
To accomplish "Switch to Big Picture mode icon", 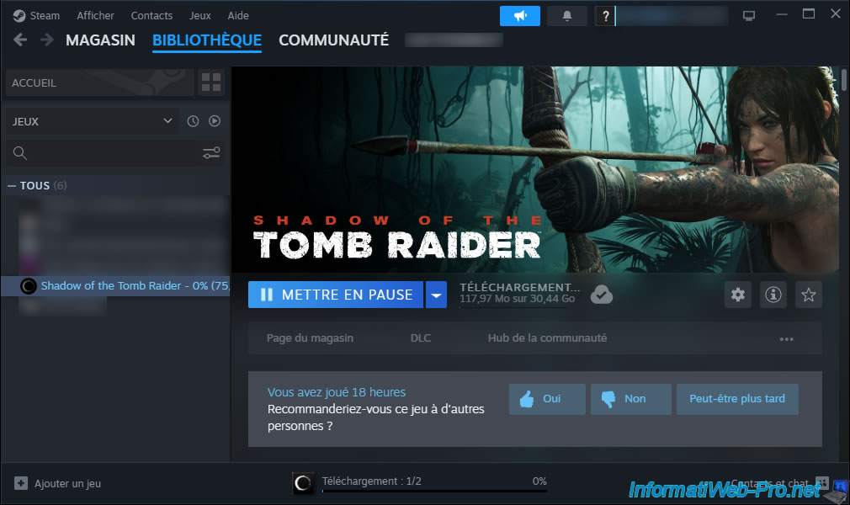I will point(749,16).
